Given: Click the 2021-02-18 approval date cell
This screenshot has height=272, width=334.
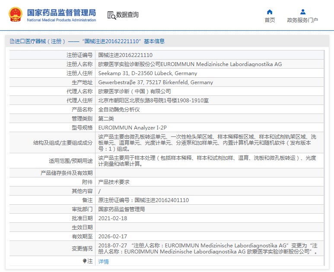Looking at the screenshot, I should (x=113, y=218).
